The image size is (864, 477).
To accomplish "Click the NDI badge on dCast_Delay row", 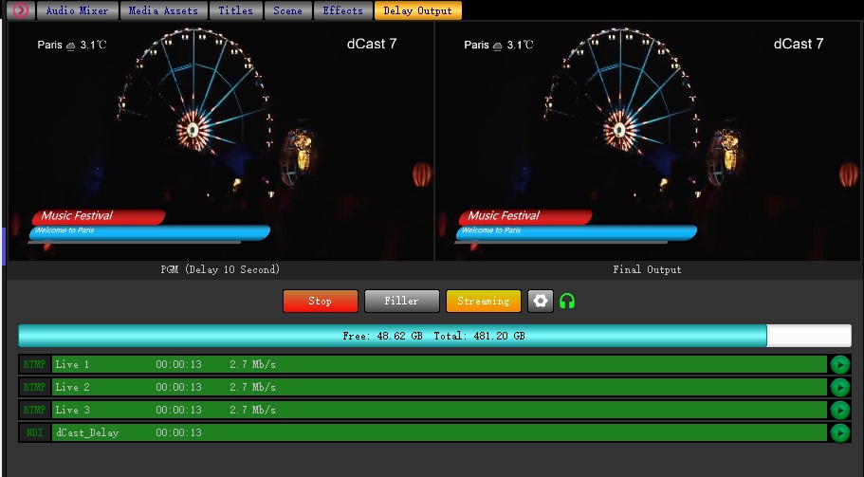I will [x=35, y=432].
